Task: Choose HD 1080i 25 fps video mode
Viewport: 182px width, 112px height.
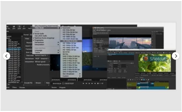Action: coord(69,37)
